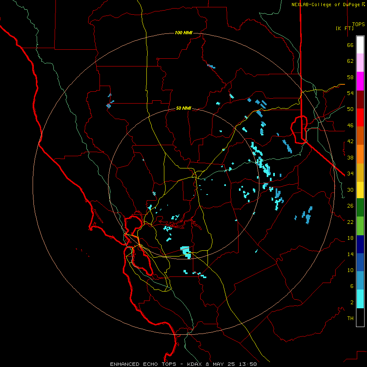Click the orange 42 K FT legend swatch
Image resolution: width=367 pixels, height=367 pixels.
360,154
